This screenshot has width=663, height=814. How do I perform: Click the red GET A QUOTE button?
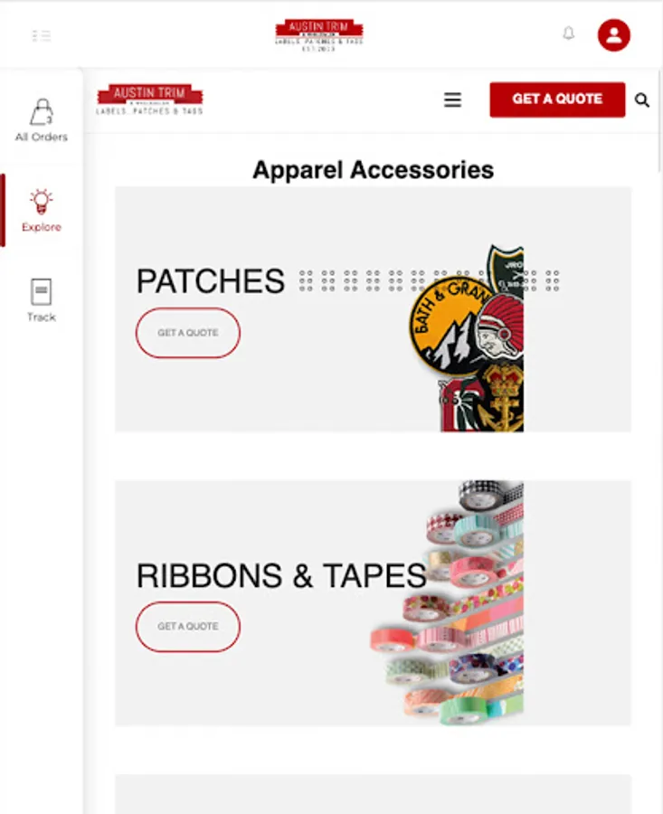pos(557,99)
